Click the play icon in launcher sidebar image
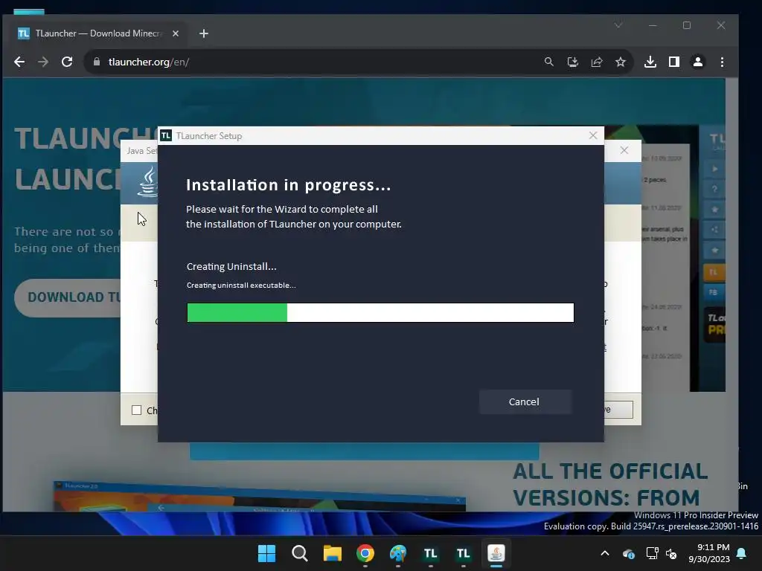The height and width of the screenshot is (571, 762). pyautogui.click(x=714, y=169)
